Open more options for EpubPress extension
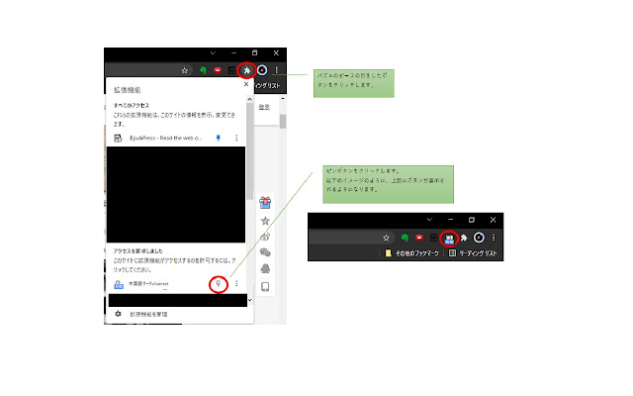The height and width of the screenshot is (396, 633). 236,138
